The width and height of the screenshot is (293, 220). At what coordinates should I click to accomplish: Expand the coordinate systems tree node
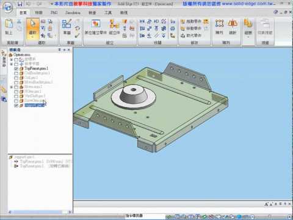(12, 59)
